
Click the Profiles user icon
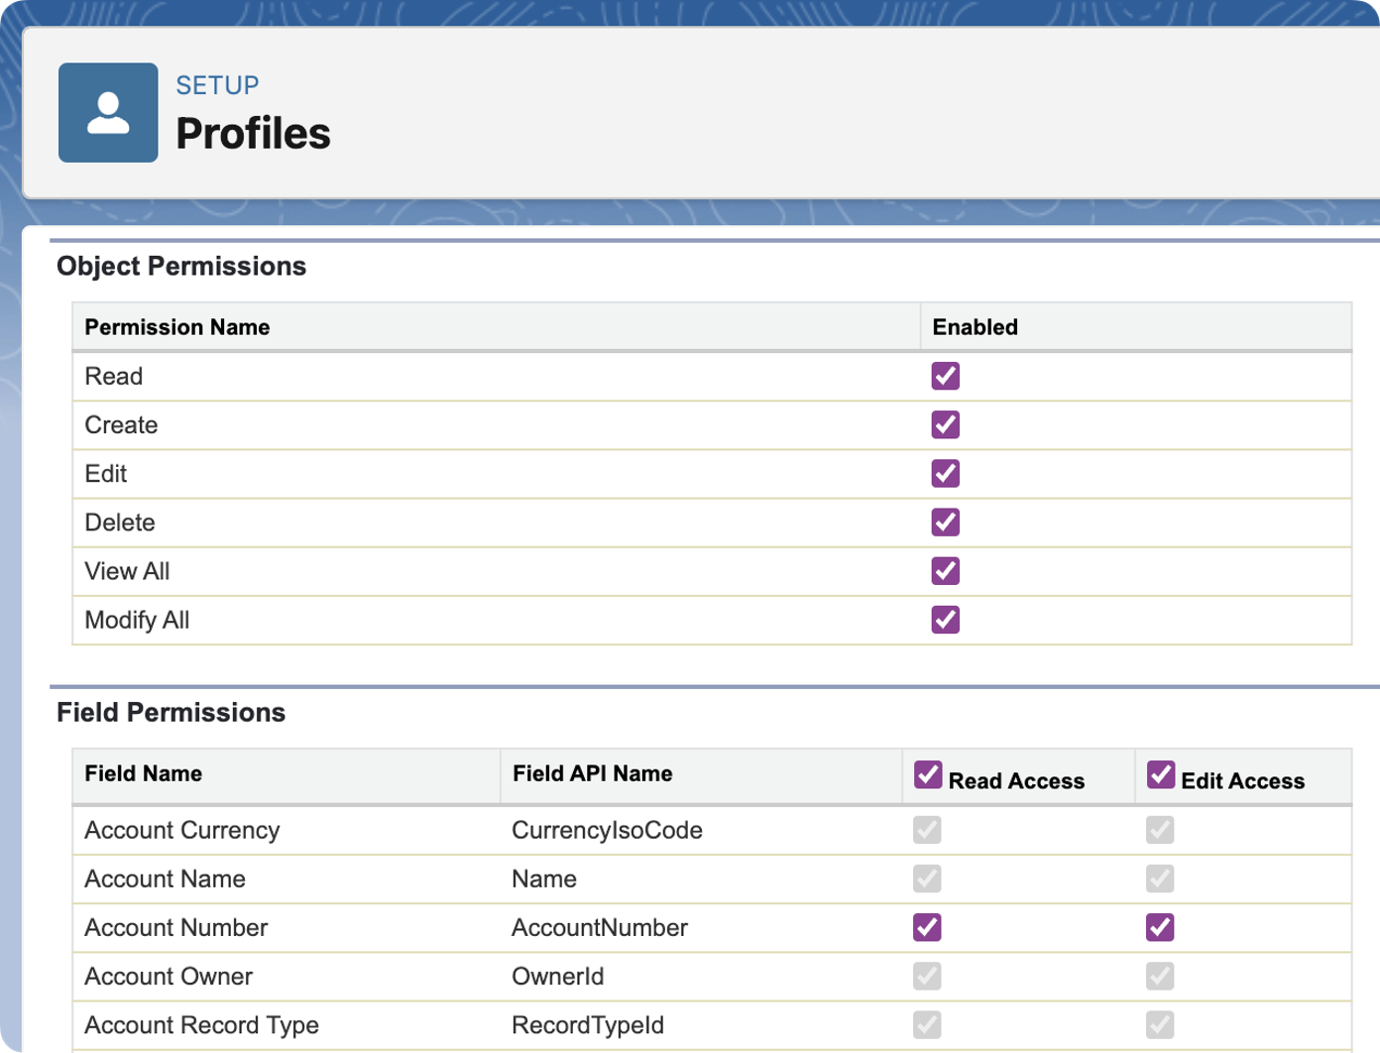[108, 113]
